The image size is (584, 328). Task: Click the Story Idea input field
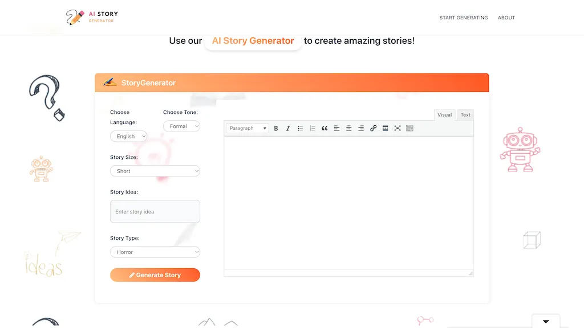155,212
